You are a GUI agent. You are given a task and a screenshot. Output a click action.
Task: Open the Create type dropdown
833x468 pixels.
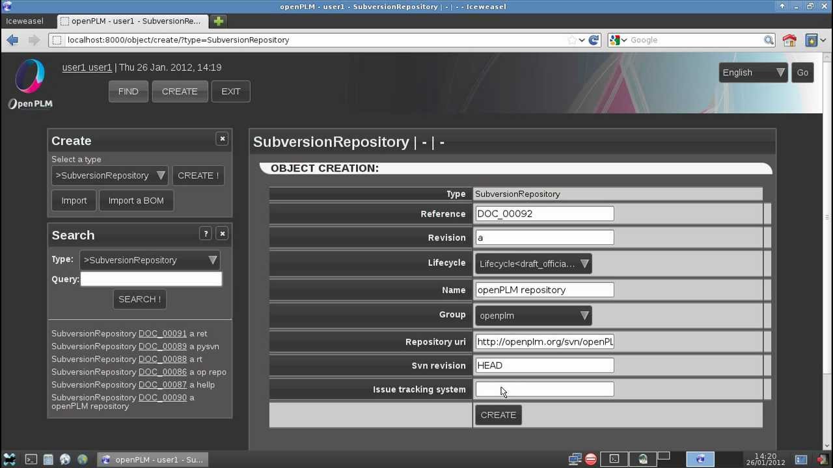[x=110, y=175]
